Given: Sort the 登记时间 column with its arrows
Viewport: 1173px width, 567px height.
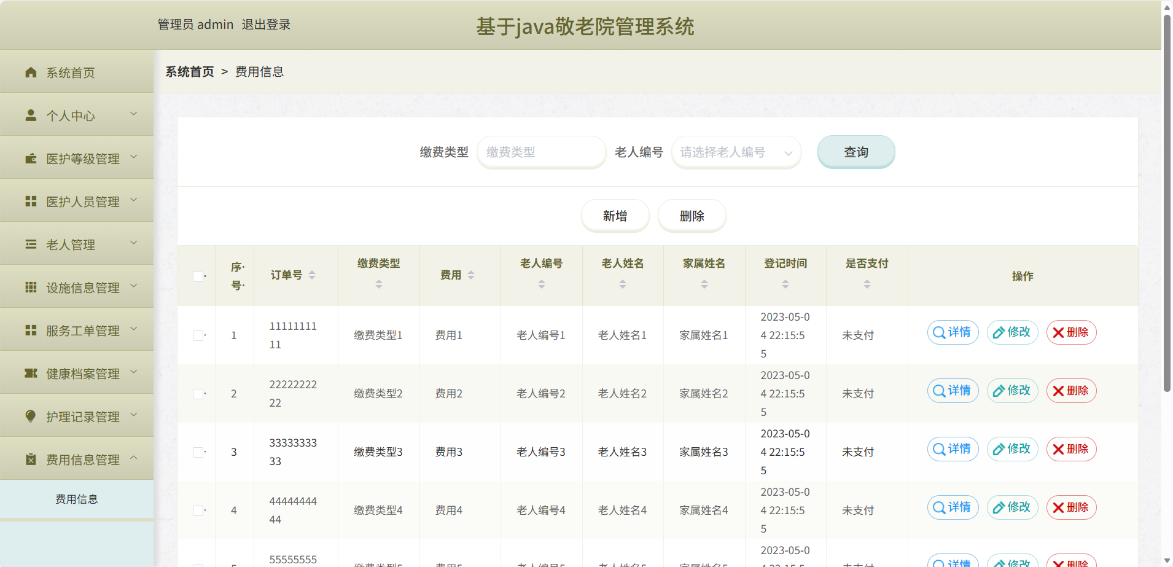Looking at the screenshot, I should tap(785, 284).
